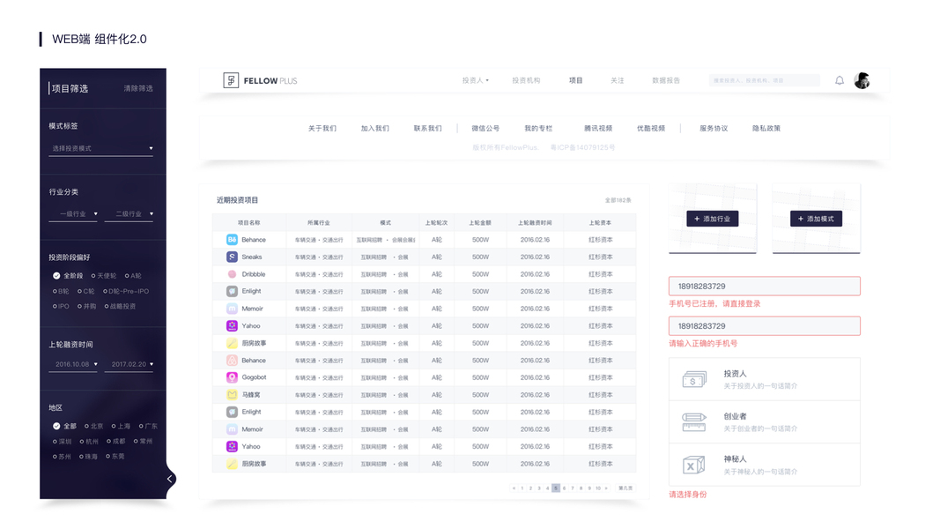
Task: Click the 添加行业 button
Action: tap(712, 219)
